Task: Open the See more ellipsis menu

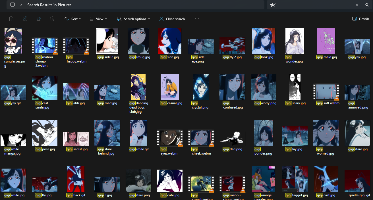Action: tap(197, 19)
